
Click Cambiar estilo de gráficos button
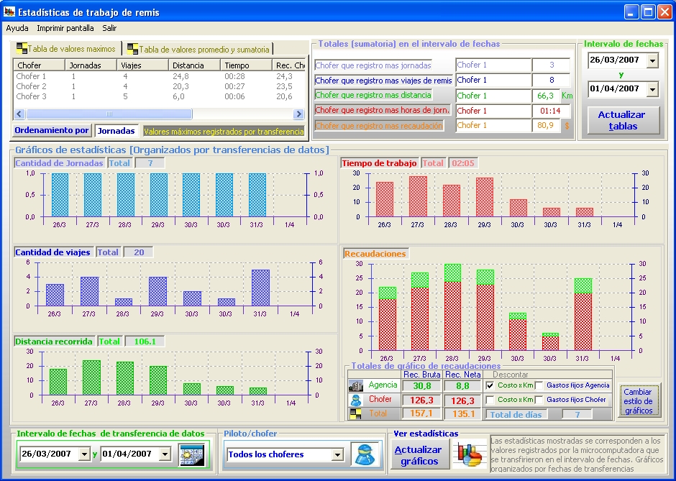638,401
